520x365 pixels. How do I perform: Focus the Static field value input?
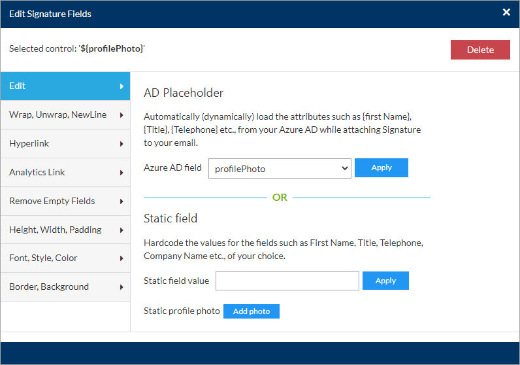point(287,281)
